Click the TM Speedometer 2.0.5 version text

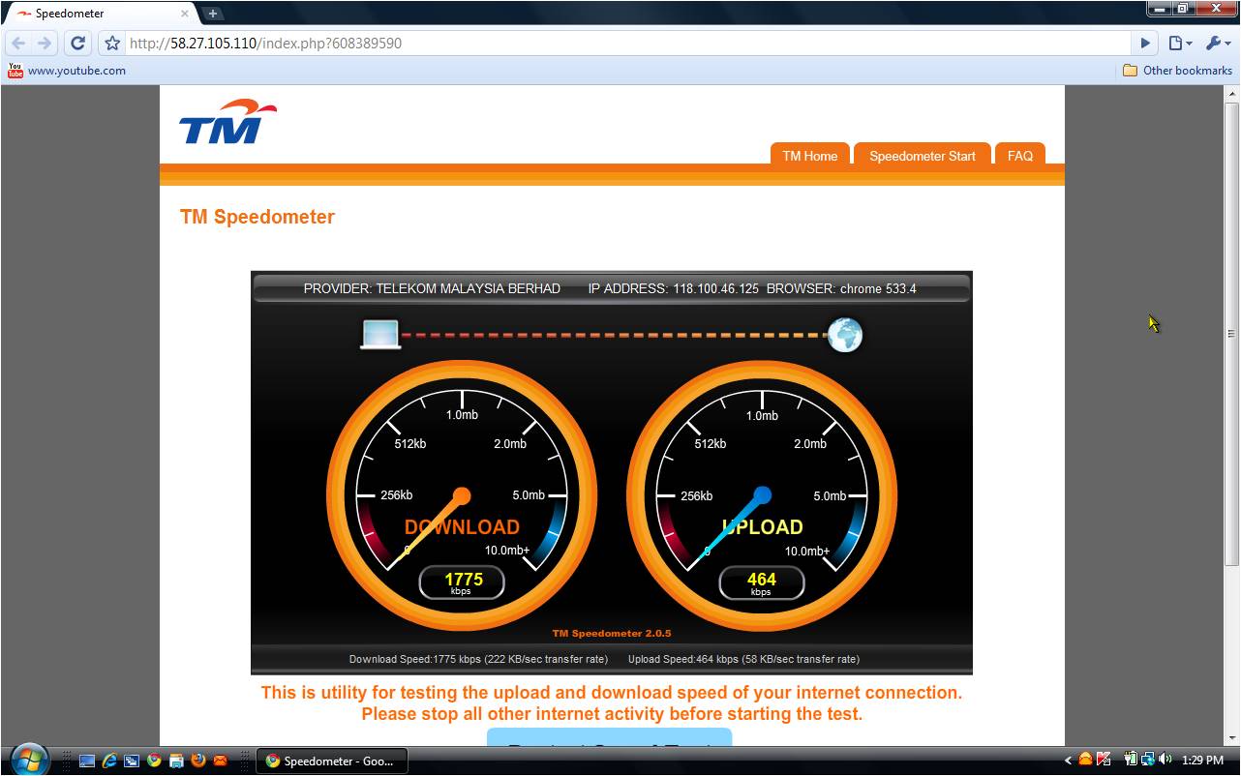pyautogui.click(x=612, y=634)
